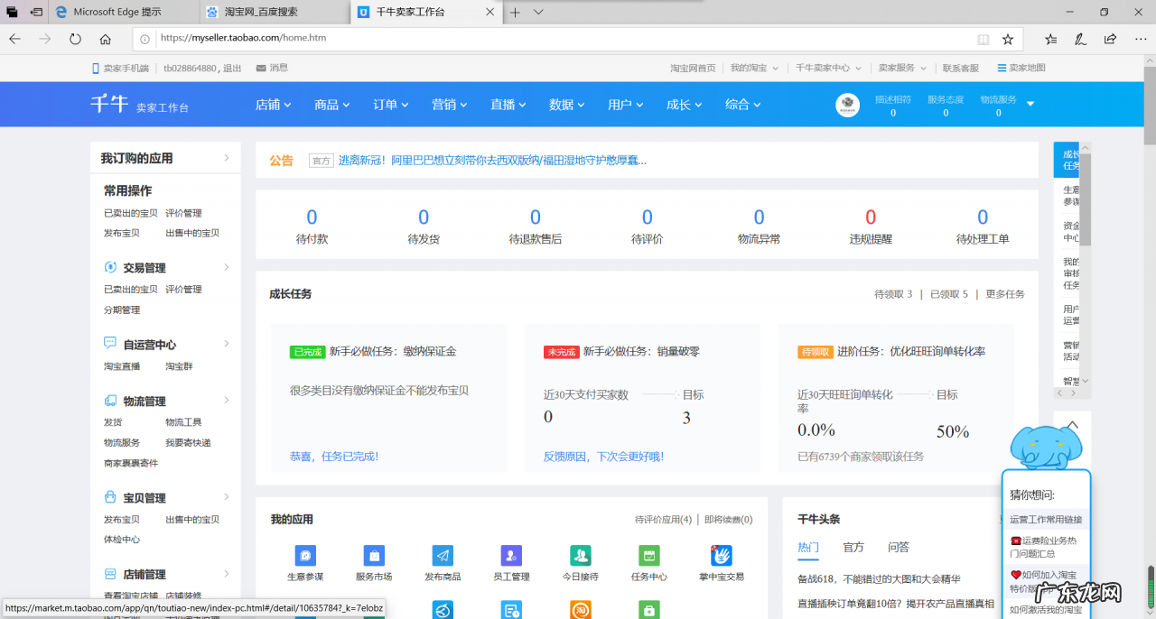This screenshot has width=1156, height=619.
Task: Open the 营销 menu dropdown
Action: point(449,104)
